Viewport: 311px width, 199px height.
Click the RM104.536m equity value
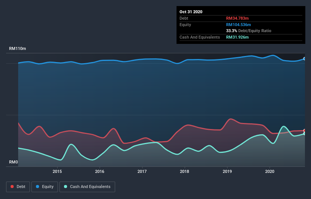[238, 25]
